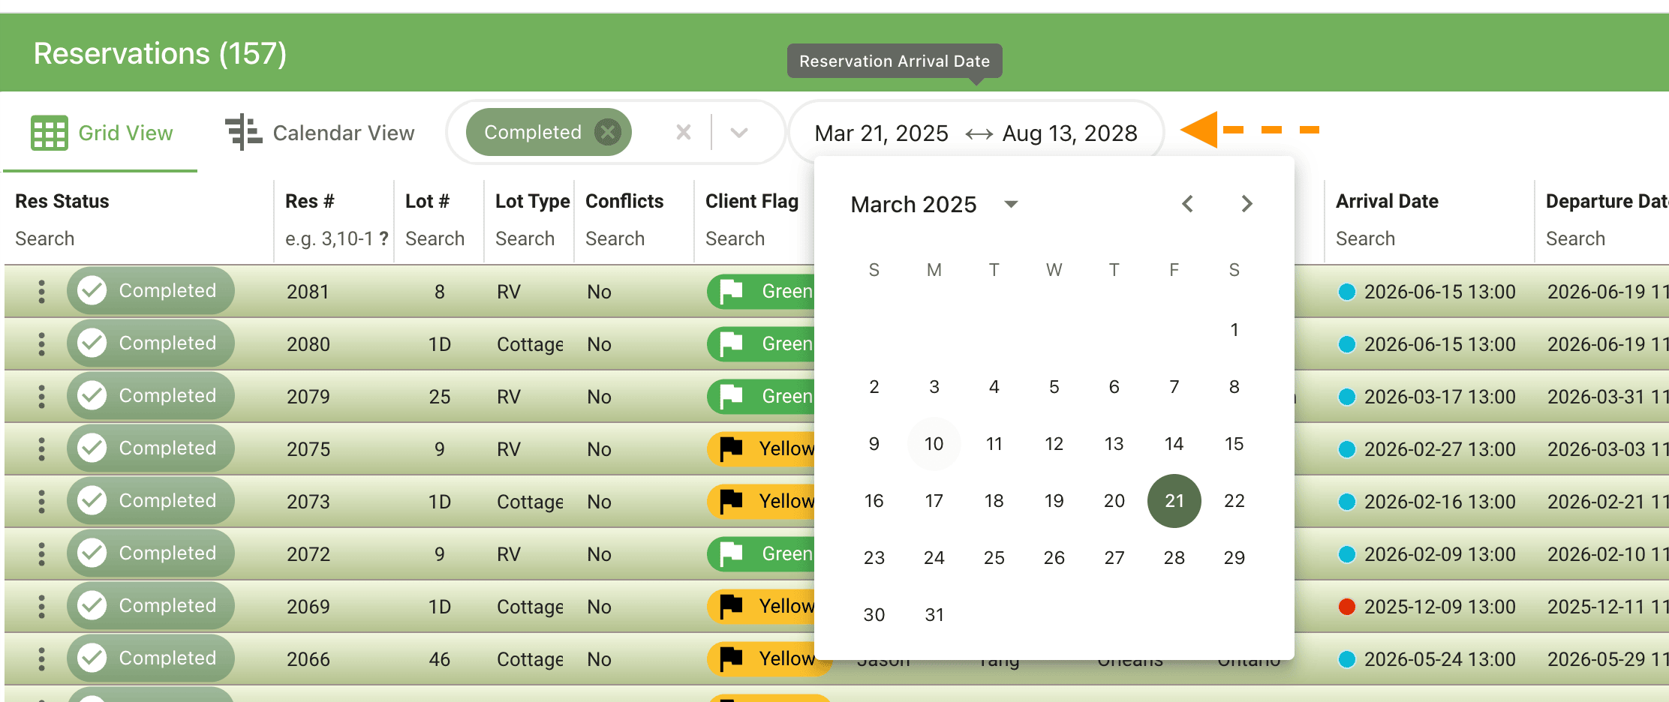Select the Grid View tab
1669x702 pixels.
coord(102,133)
